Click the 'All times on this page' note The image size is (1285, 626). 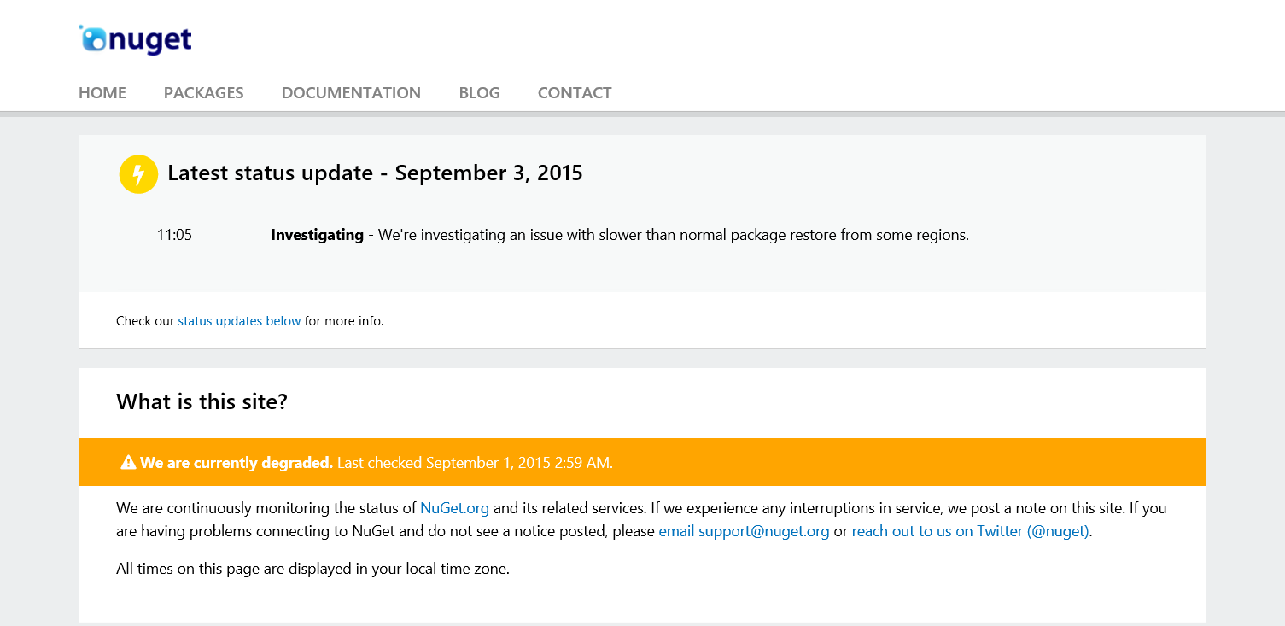(x=312, y=569)
